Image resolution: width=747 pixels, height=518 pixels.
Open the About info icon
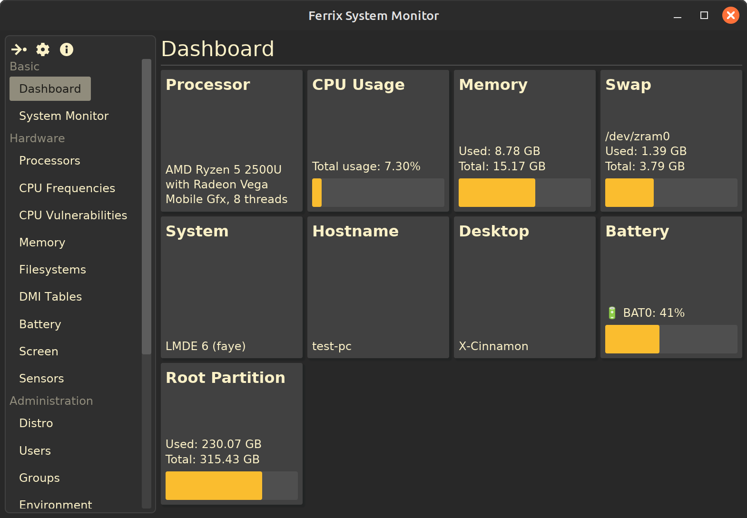pyautogui.click(x=67, y=49)
